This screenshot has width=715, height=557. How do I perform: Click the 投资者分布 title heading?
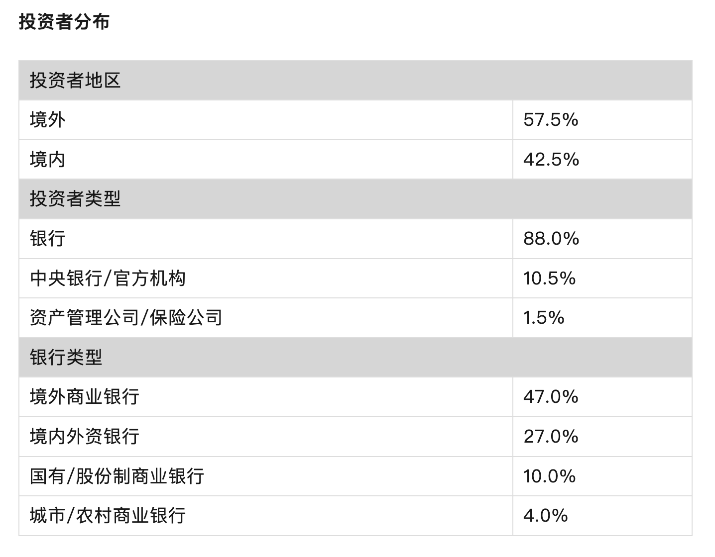coord(64,22)
